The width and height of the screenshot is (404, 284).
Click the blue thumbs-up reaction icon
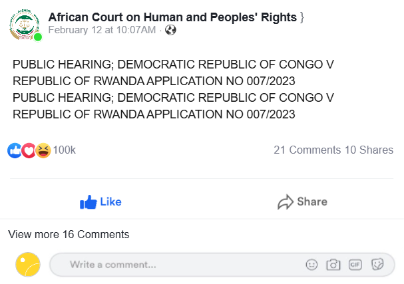(x=15, y=150)
